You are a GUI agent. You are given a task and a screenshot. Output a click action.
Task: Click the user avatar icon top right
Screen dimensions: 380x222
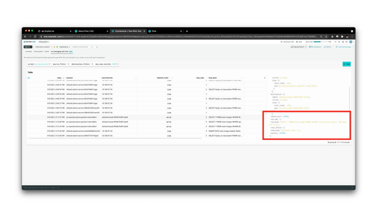click(350, 41)
